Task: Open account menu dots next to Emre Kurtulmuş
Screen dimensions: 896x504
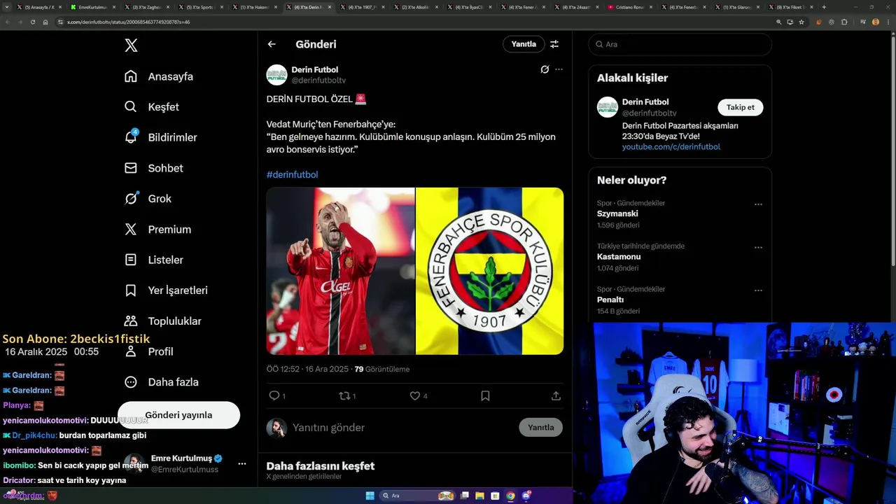Action: pyautogui.click(x=241, y=463)
